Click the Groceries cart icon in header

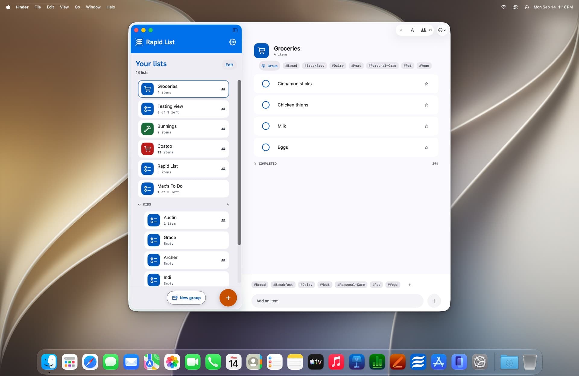[x=261, y=51]
